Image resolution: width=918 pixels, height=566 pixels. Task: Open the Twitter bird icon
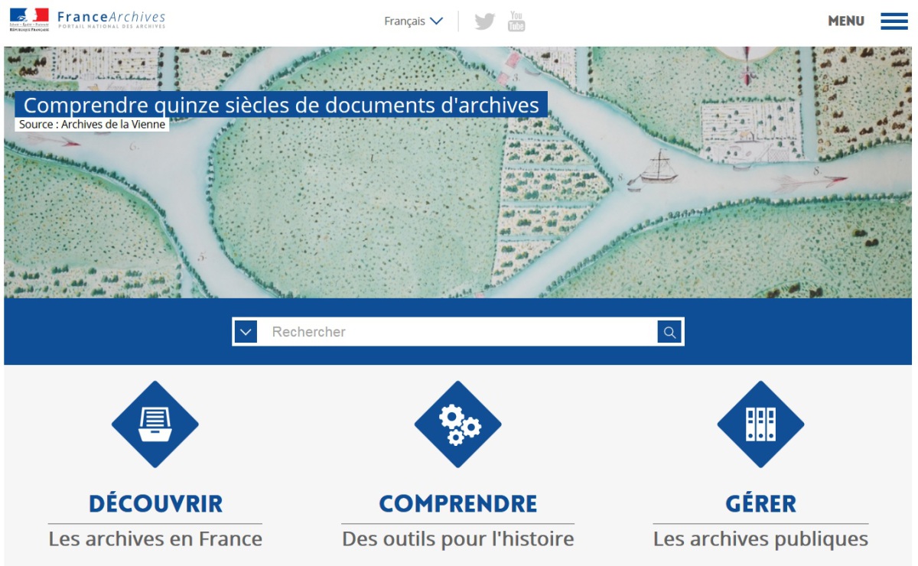[x=484, y=21]
